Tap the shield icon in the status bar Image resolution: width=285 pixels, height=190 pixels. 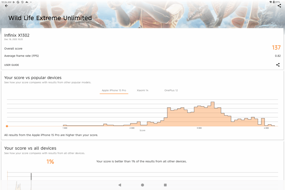pyautogui.click(x=22, y=2)
